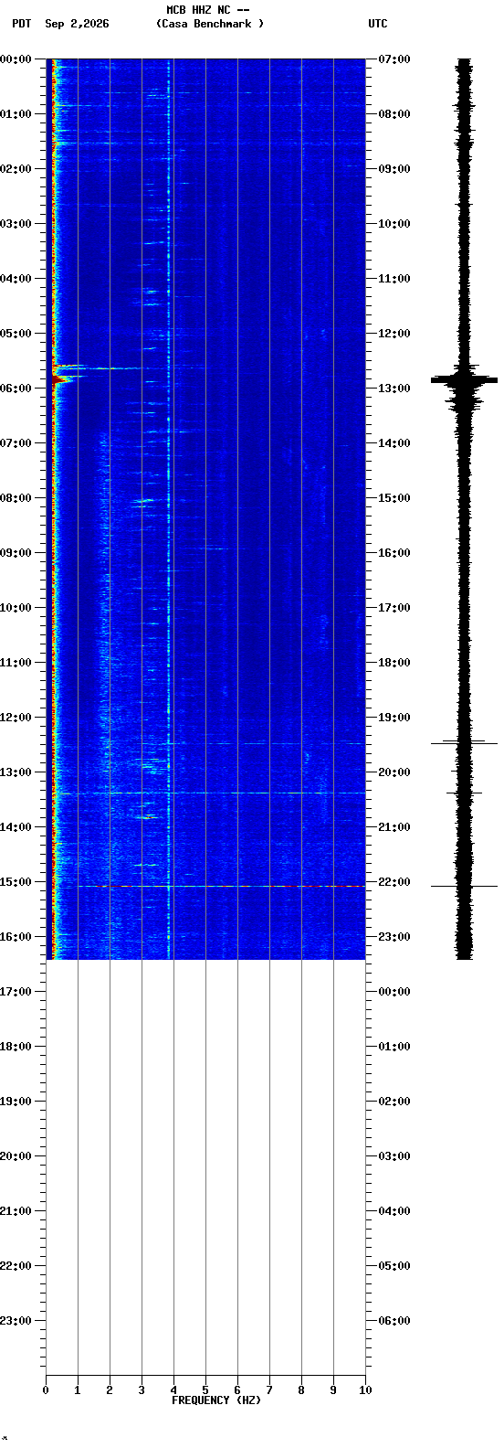Click the '04:00' label on UTC axis
The width and height of the screenshot is (504, 1448).
pyautogui.click(x=394, y=1211)
